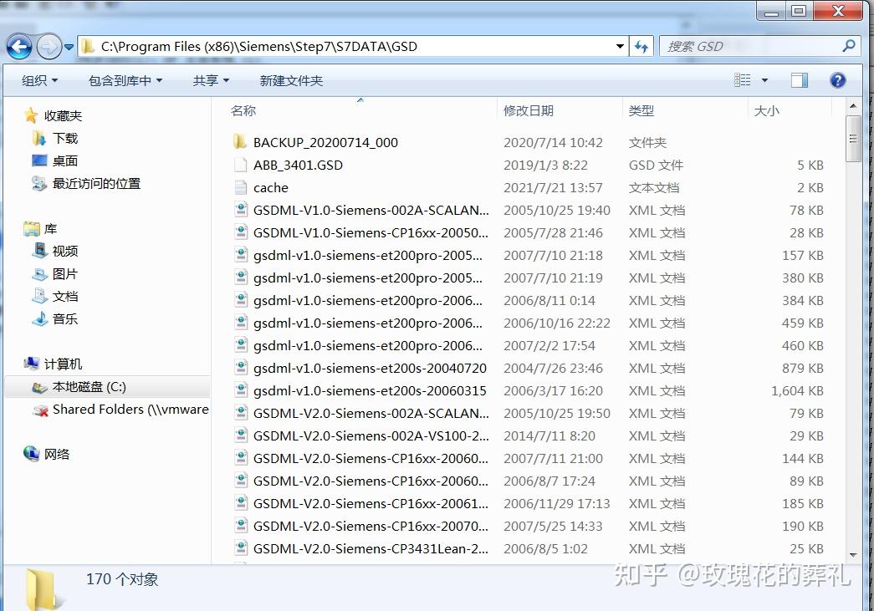The image size is (874, 611).
Task: Select 库 in navigation pane
Action: pyautogui.click(x=50, y=229)
